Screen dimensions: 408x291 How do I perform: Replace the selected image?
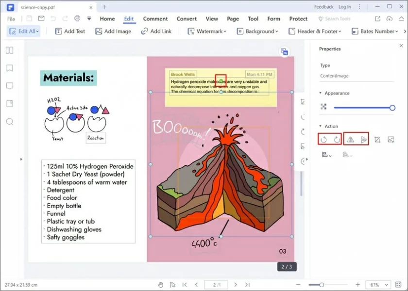[391, 139]
